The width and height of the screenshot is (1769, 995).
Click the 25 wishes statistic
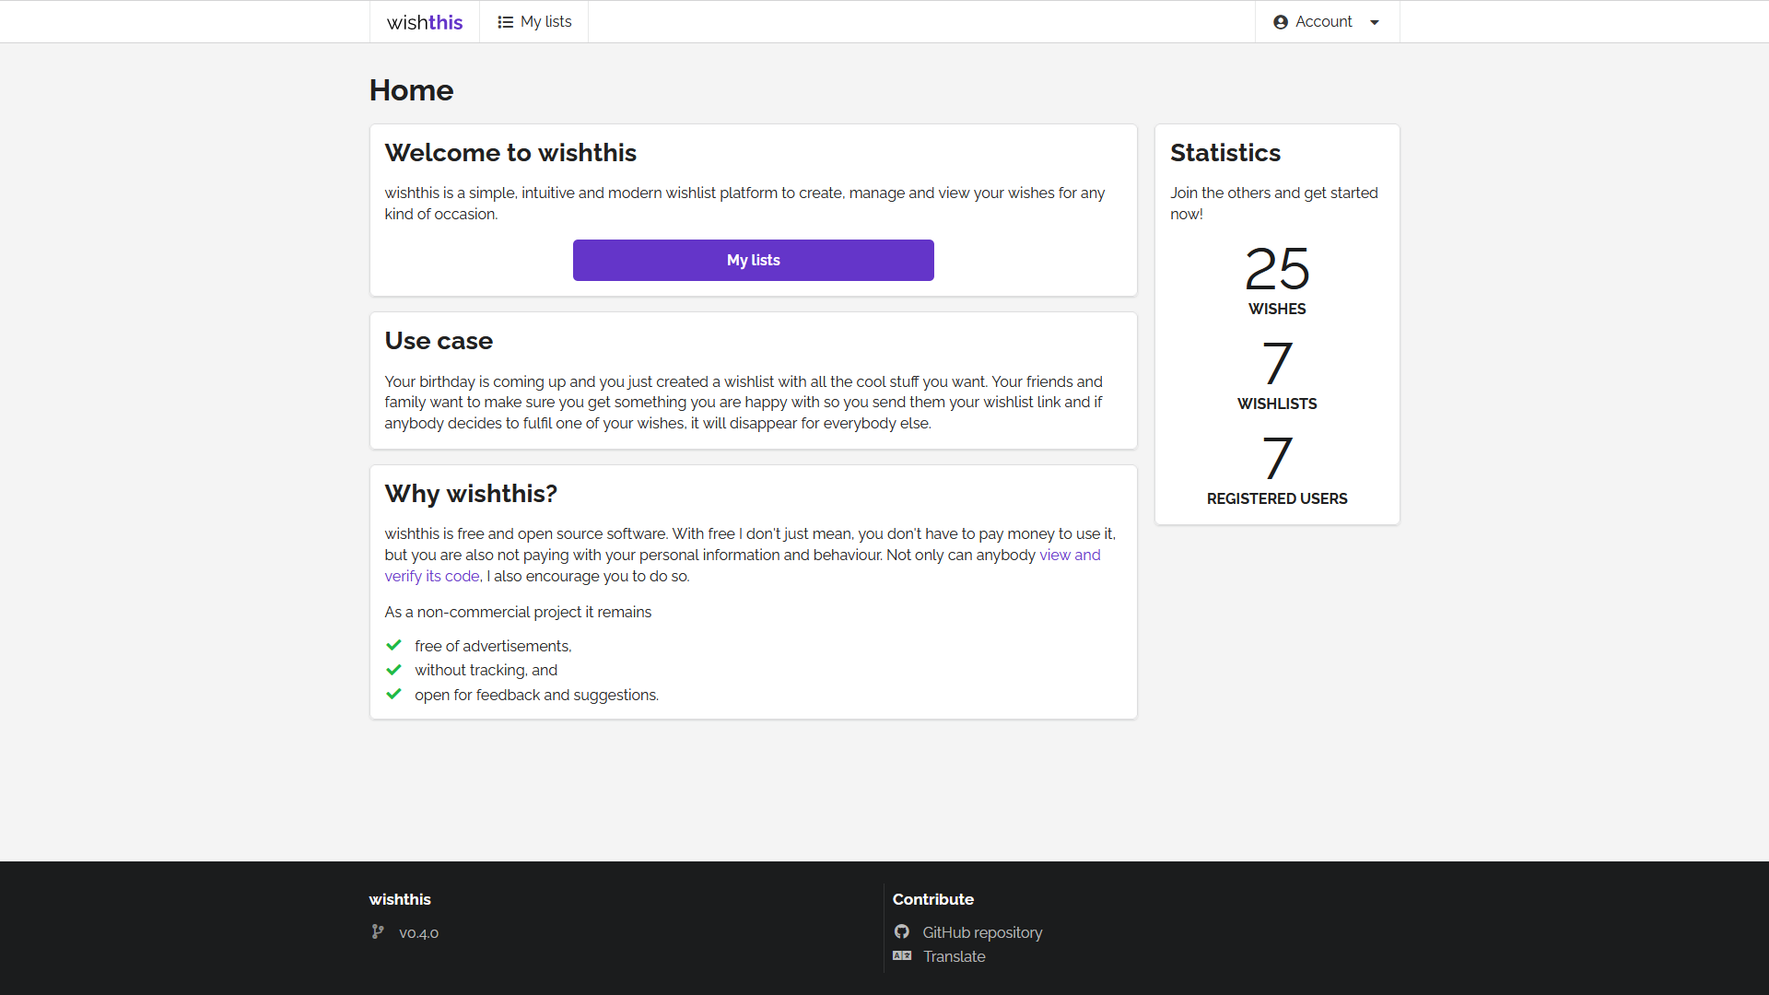1276,269
